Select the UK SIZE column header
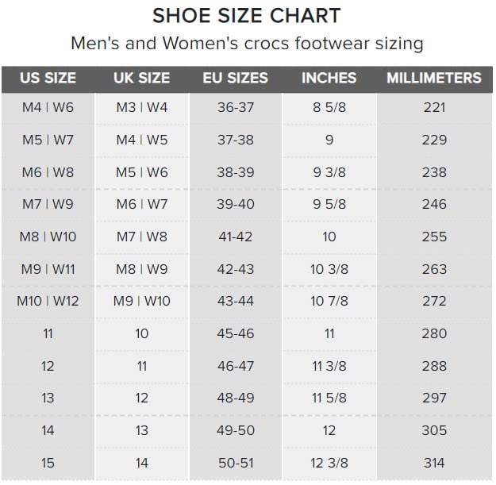The image size is (496, 485). click(142, 78)
